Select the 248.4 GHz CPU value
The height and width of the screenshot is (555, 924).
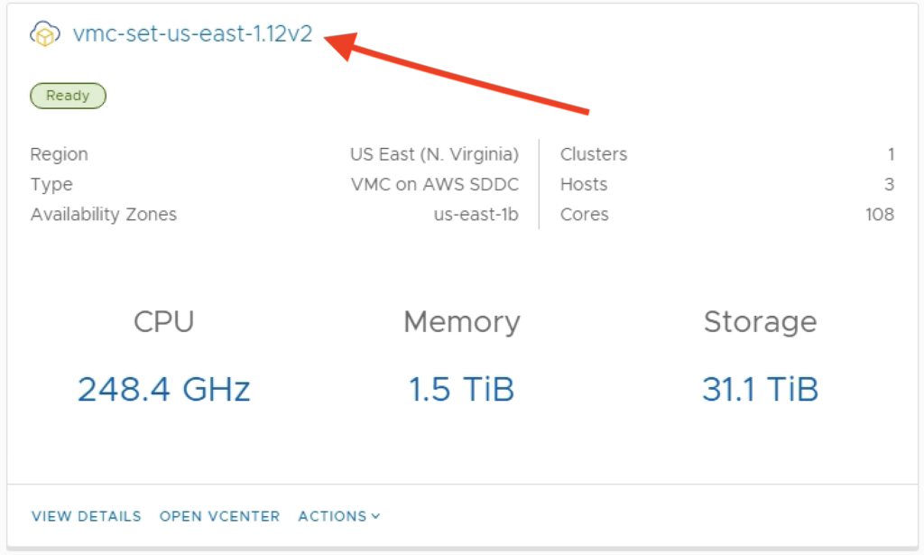coord(164,389)
